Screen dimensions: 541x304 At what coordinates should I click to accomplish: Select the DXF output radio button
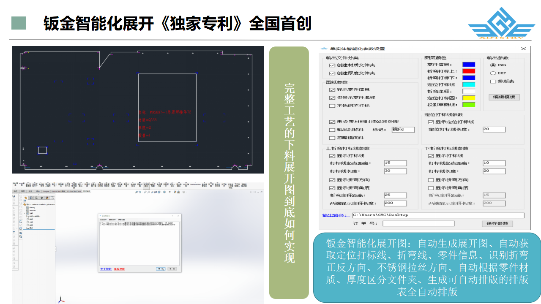click(x=492, y=73)
